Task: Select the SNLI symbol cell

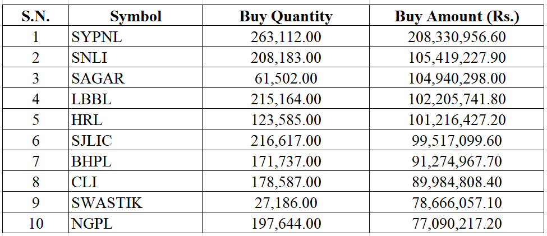Action: pyautogui.click(x=89, y=58)
